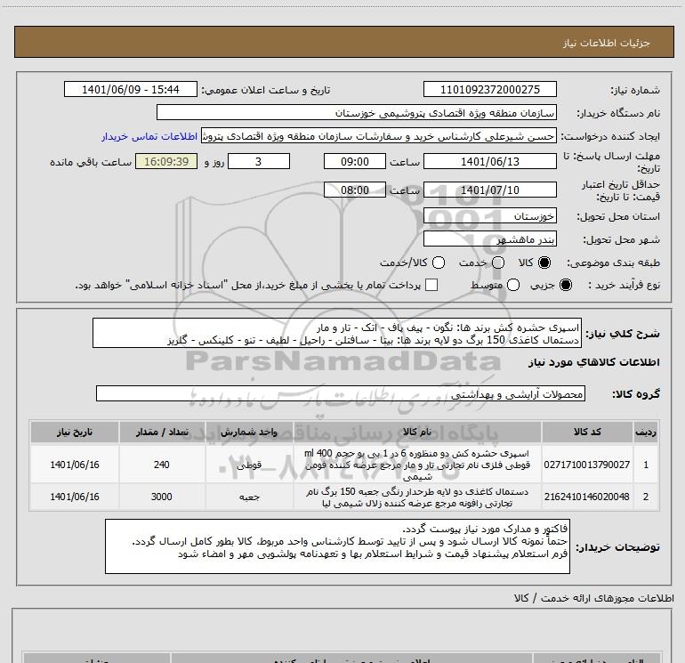Image resolution: width=685 pixels, height=663 pixels.
Task: Click the general description text box شرح کلی نیاز
Action: (337, 333)
